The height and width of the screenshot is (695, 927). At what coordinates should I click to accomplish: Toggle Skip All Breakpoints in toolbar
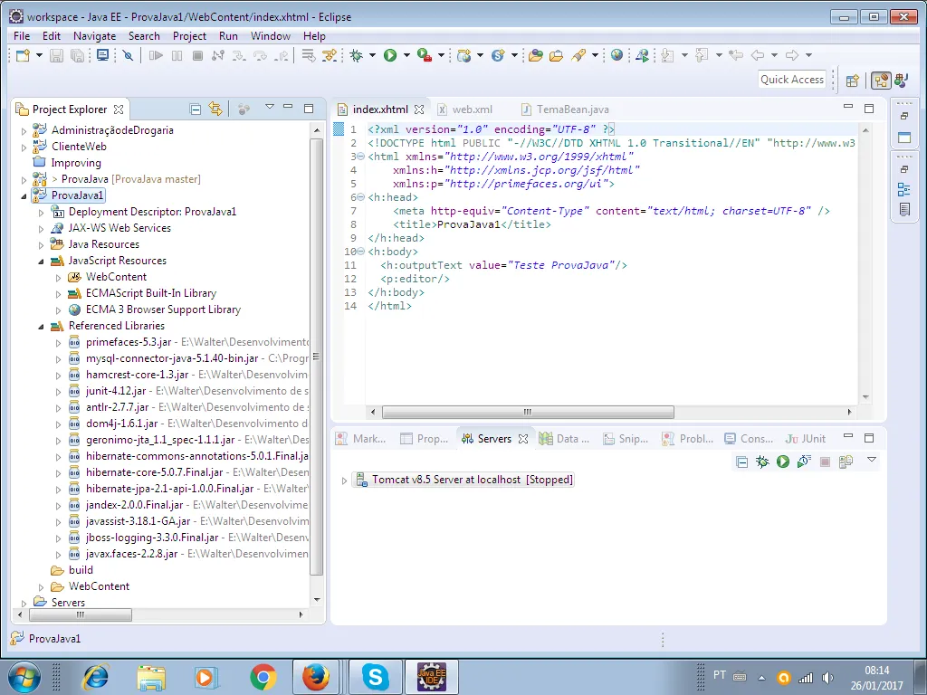[128, 55]
